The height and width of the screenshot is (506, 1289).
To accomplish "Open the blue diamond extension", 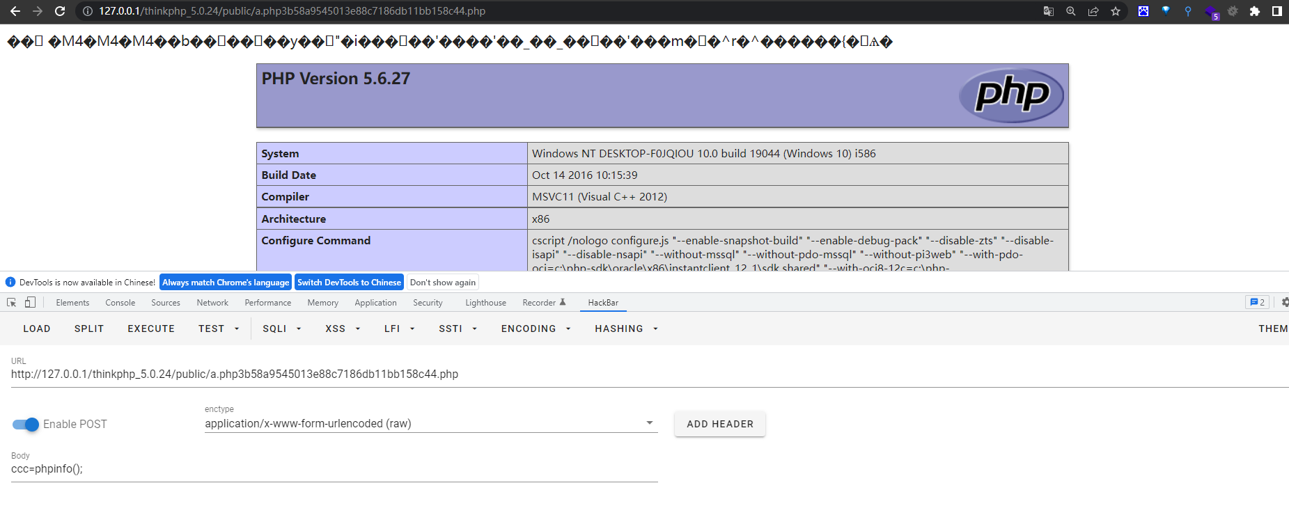I will pyautogui.click(x=1166, y=10).
